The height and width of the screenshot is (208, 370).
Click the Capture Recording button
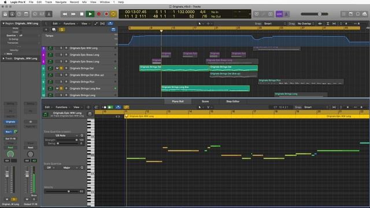coord(106,14)
